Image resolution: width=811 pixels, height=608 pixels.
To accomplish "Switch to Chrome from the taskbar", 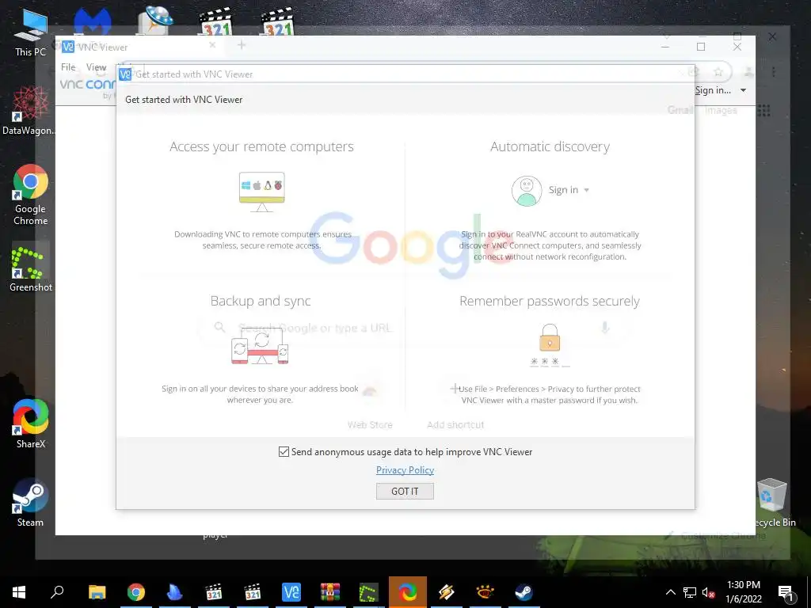I will 136,592.
